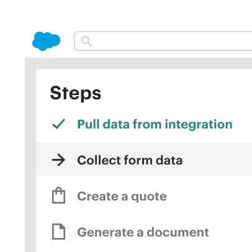Viewport: 252px width, 252px height.
Task: Click blank space right of Create a quote
Action: pos(209,196)
